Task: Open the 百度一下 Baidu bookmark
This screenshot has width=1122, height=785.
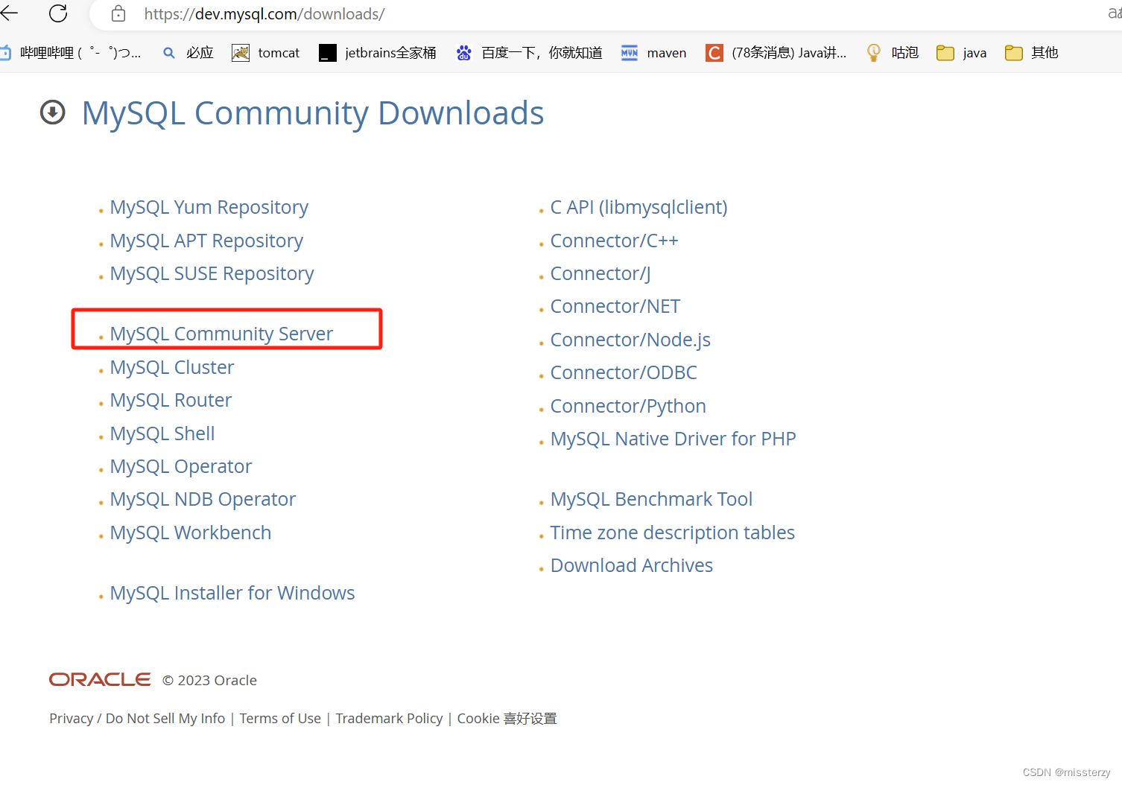Action: click(x=530, y=53)
